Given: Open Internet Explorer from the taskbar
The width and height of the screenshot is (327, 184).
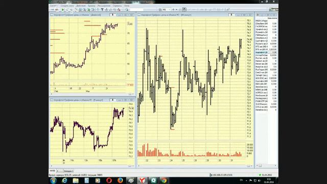Looking at the screenshot, I should tap(64, 180).
